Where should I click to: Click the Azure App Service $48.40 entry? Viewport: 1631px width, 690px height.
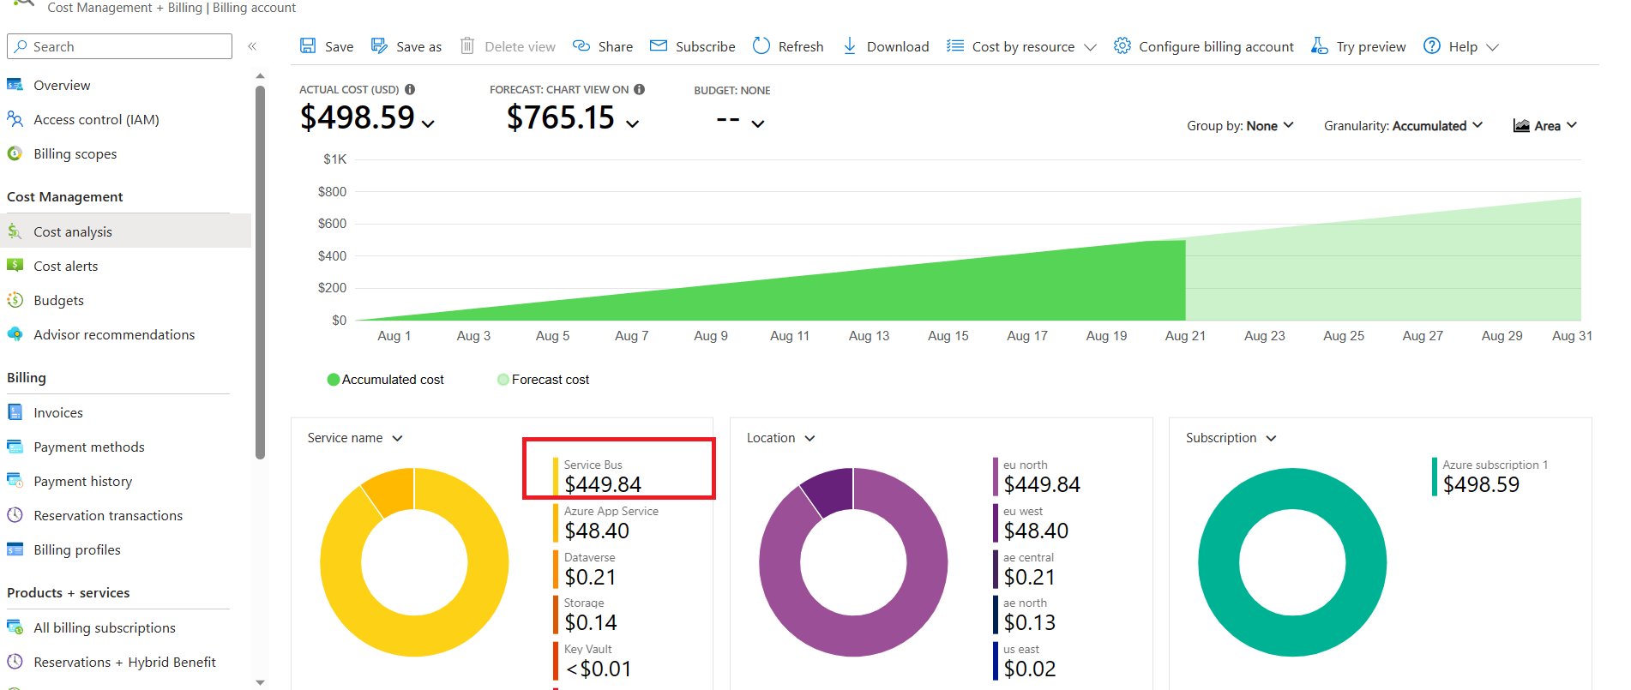(606, 522)
